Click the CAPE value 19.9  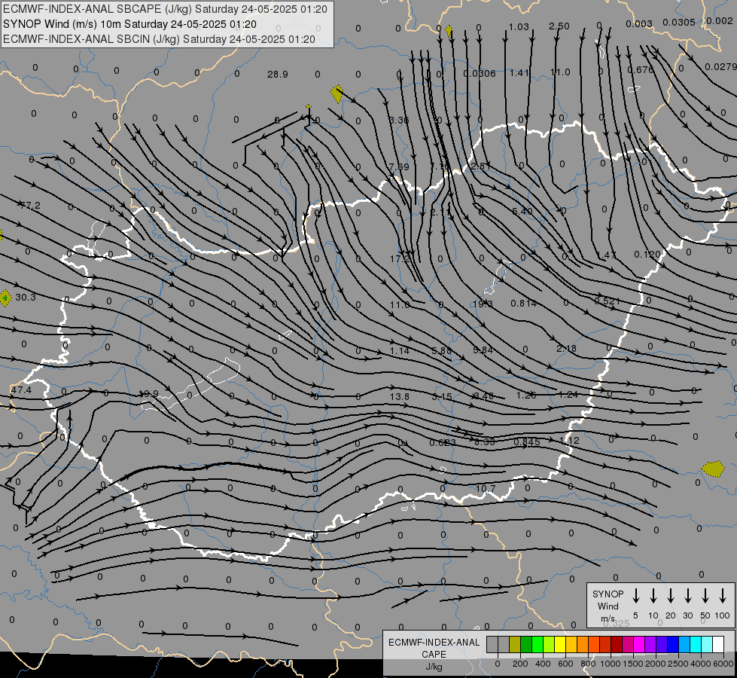click(x=149, y=394)
